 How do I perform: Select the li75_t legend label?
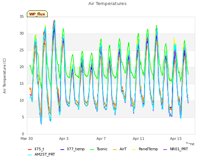click(x=39, y=149)
